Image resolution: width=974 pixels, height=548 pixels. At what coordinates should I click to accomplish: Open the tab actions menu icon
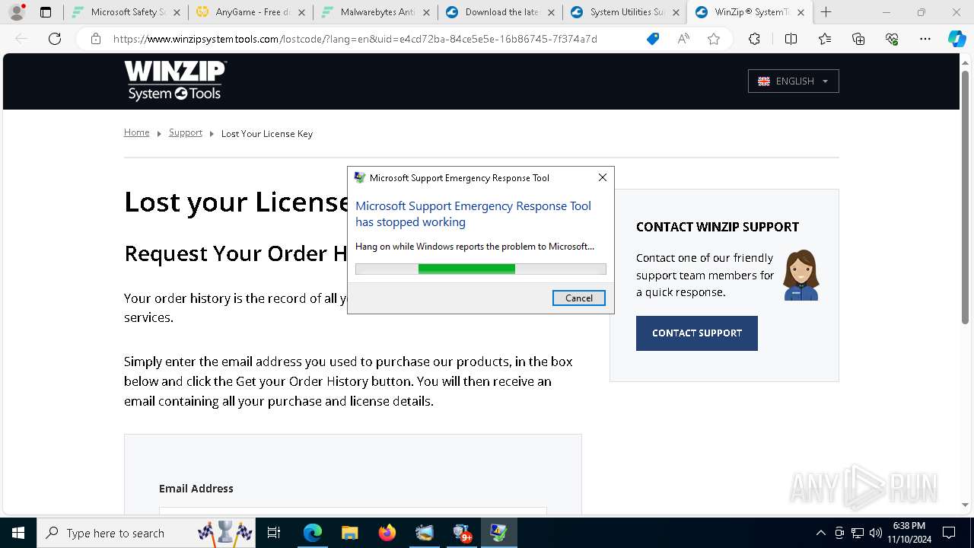tap(46, 12)
